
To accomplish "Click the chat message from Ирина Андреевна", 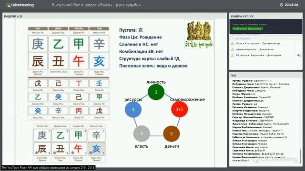I will pos(259,159).
